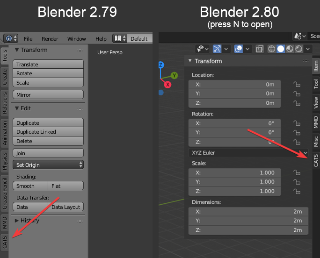Switch to the CATS tab in Blender 2.79
Image resolution: width=320 pixels, height=258 pixels.
[5, 243]
